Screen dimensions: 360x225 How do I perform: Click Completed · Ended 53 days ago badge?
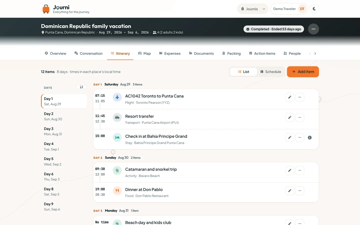[x=274, y=29]
